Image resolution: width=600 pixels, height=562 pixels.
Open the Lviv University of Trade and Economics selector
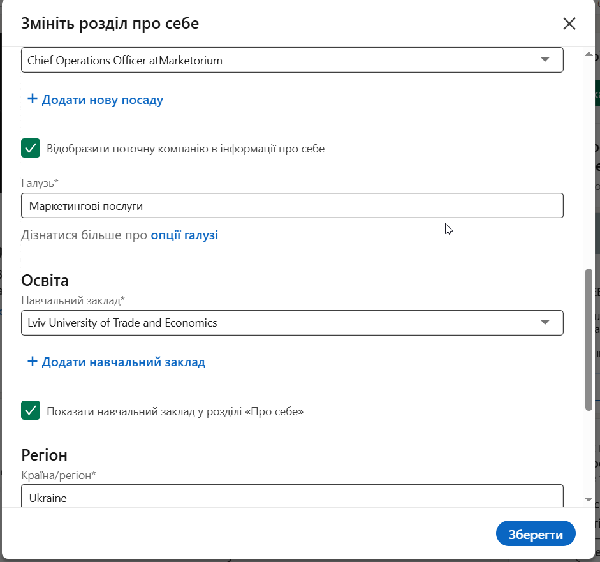(x=281, y=323)
